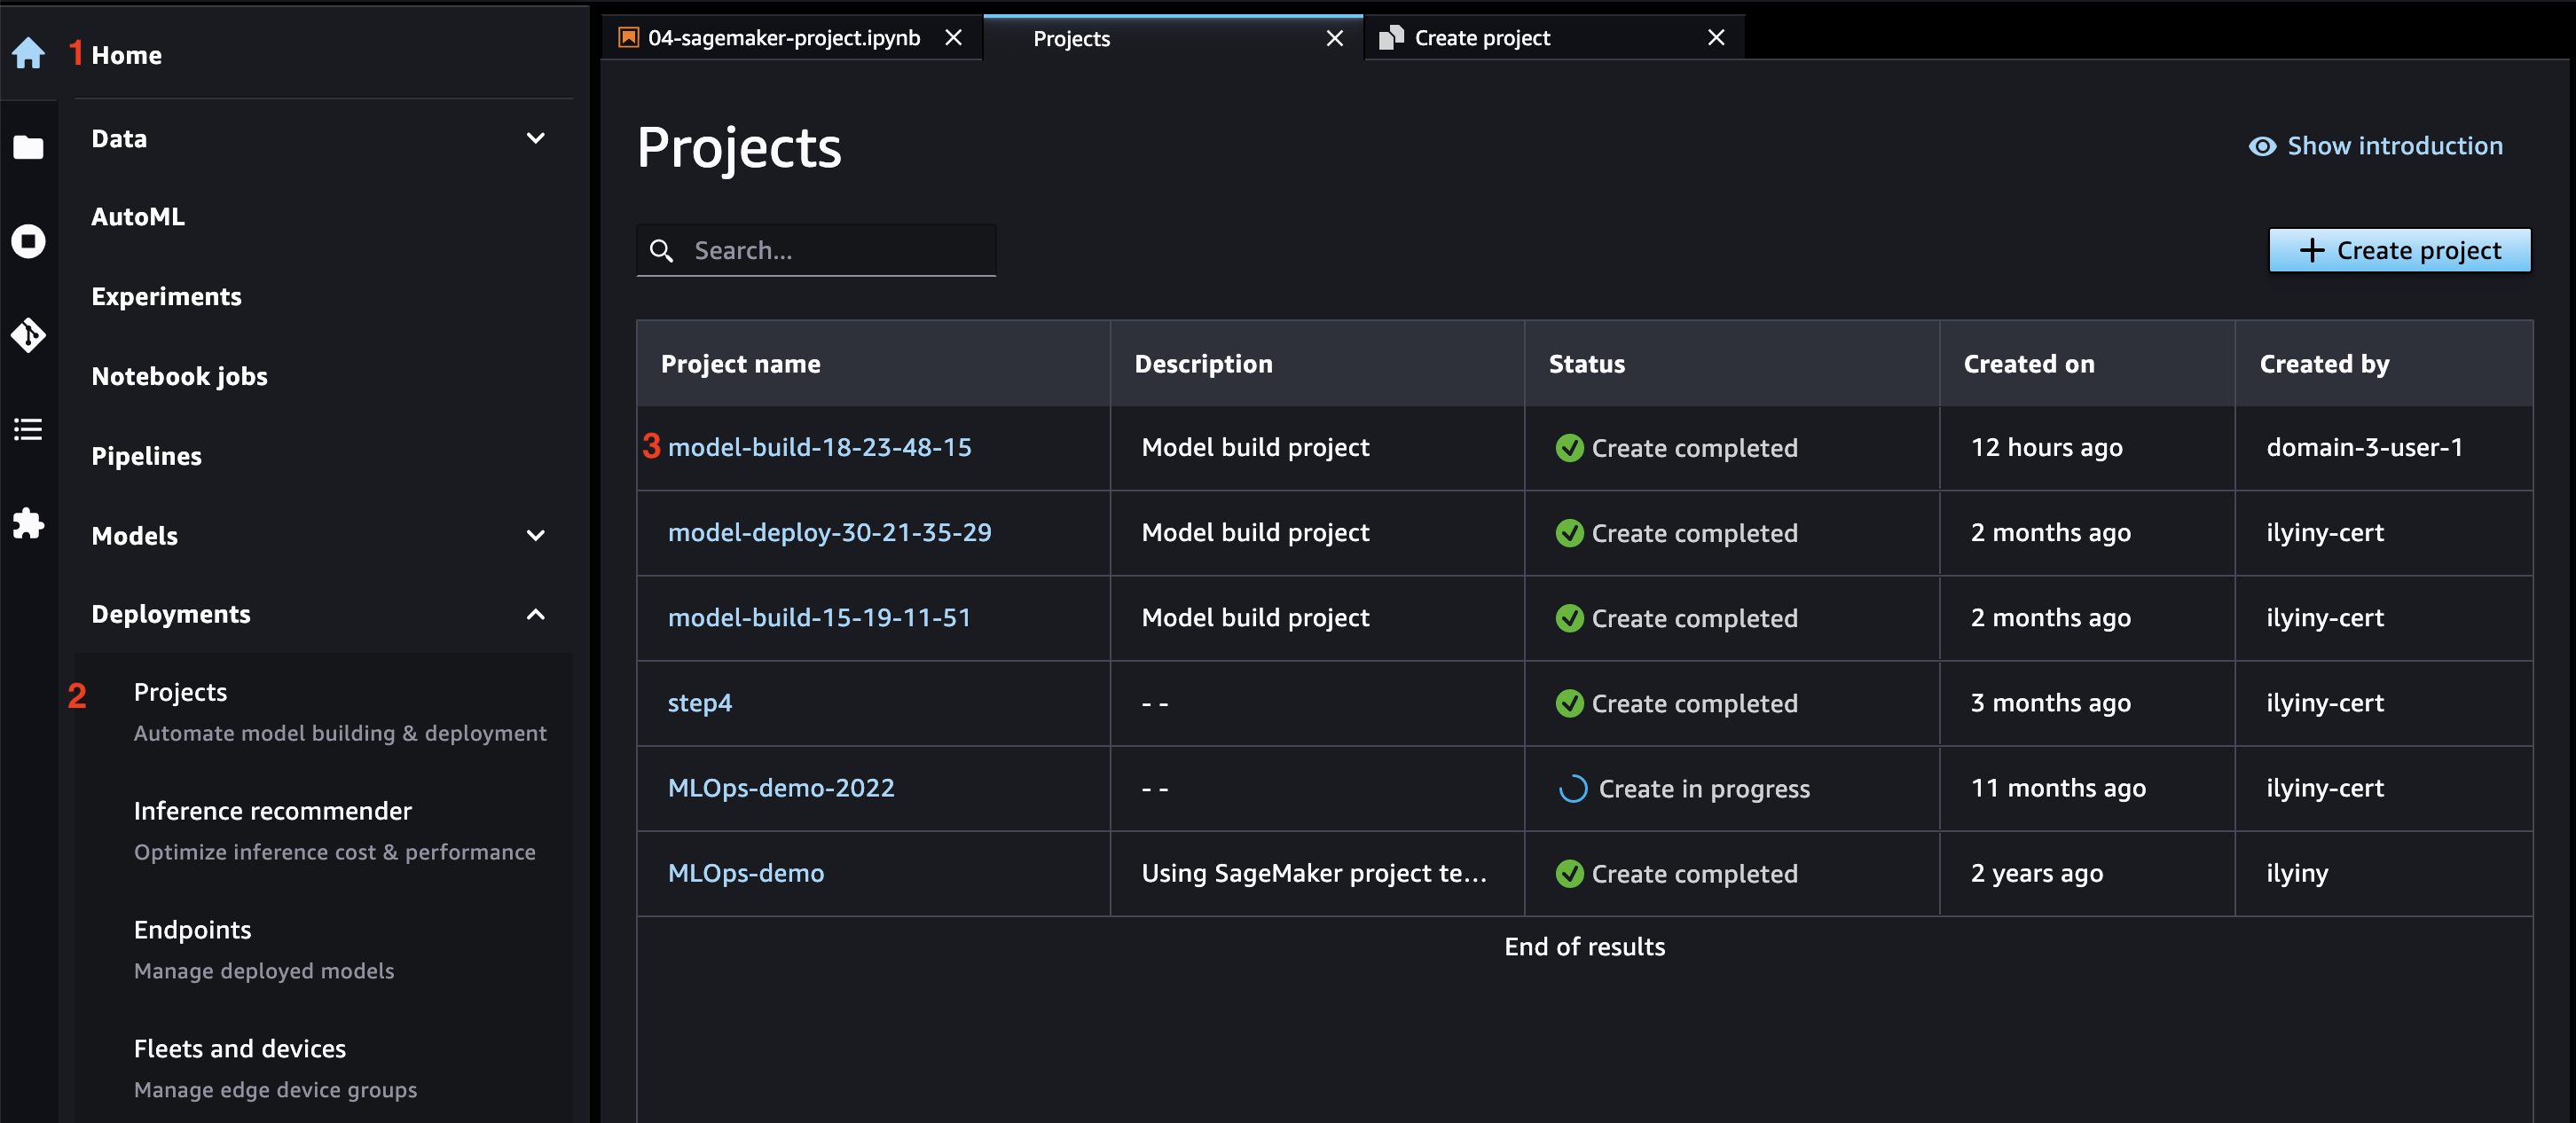Open the file browser folder icon
This screenshot has height=1123, width=2576.
(28, 148)
